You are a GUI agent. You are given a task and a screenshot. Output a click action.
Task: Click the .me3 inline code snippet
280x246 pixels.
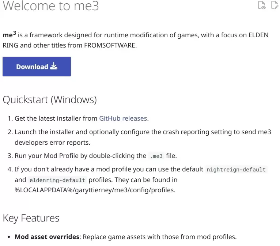point(156,156)
